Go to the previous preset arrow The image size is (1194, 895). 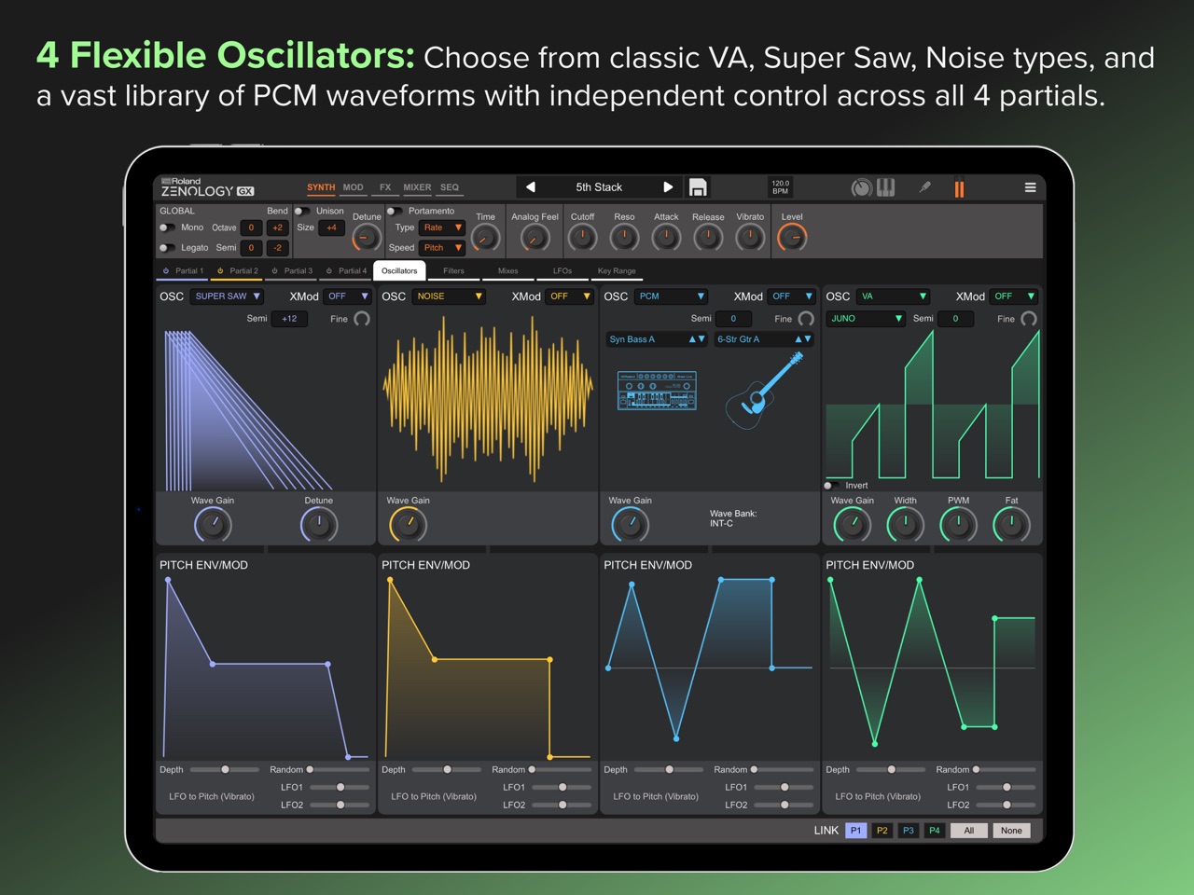530,187
